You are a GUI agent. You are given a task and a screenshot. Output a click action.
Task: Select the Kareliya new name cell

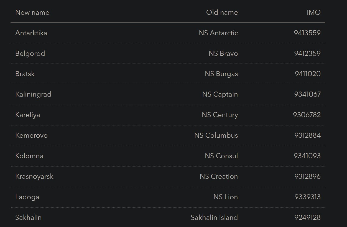click(27, 115)
